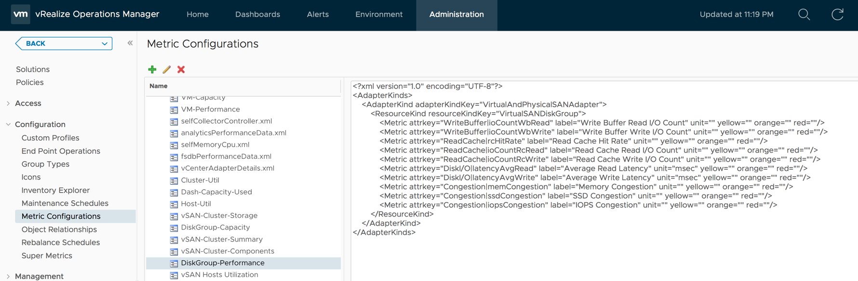Image resolution: width=858 pixels, height=281 pixels.
Task: Click the refresh icon in the header
Action: click(x=838, y=14)
